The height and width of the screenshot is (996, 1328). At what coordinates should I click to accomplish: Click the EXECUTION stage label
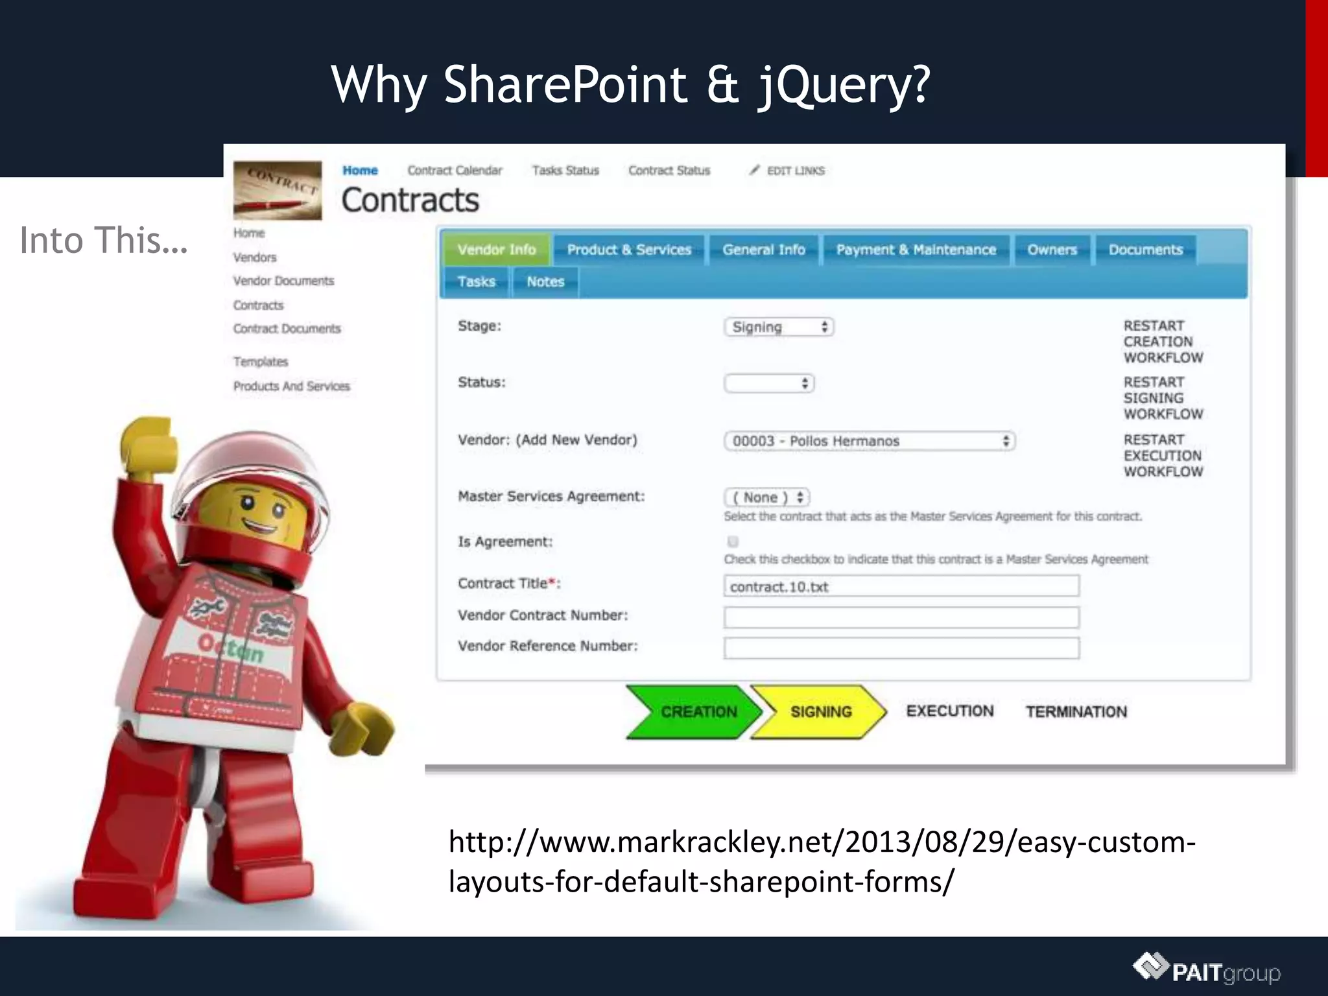click(x=950, y=711)
